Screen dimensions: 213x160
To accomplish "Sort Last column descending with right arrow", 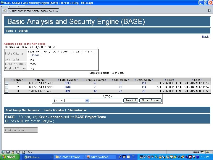I will [x=201, y=80].
